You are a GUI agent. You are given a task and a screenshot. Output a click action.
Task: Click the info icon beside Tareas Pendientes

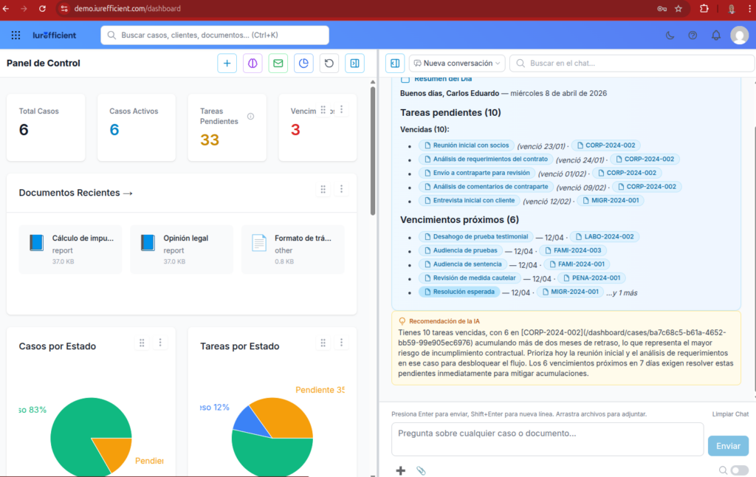click(x=251, y=116)
